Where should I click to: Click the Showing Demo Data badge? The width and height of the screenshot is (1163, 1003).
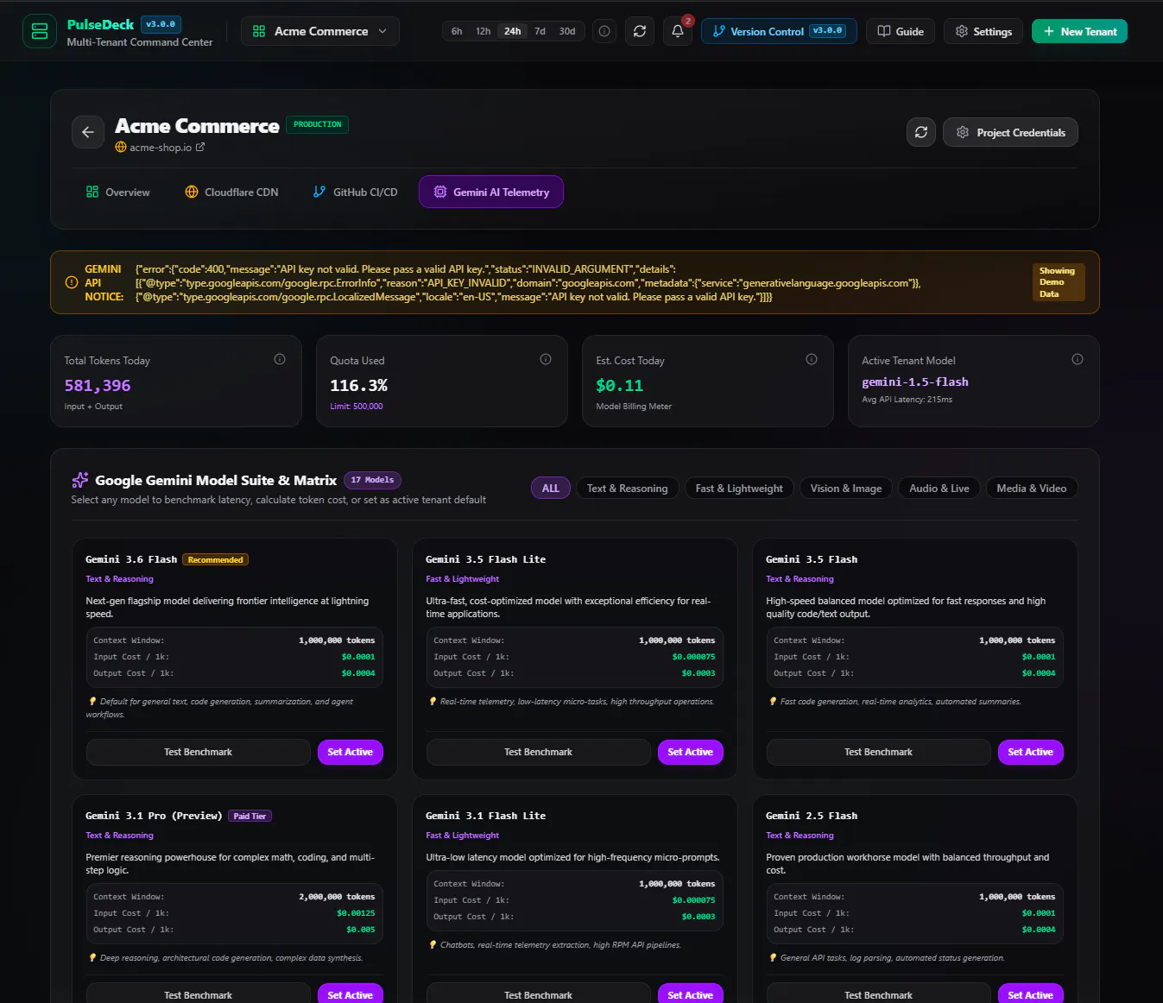(x=1059, y=282)
